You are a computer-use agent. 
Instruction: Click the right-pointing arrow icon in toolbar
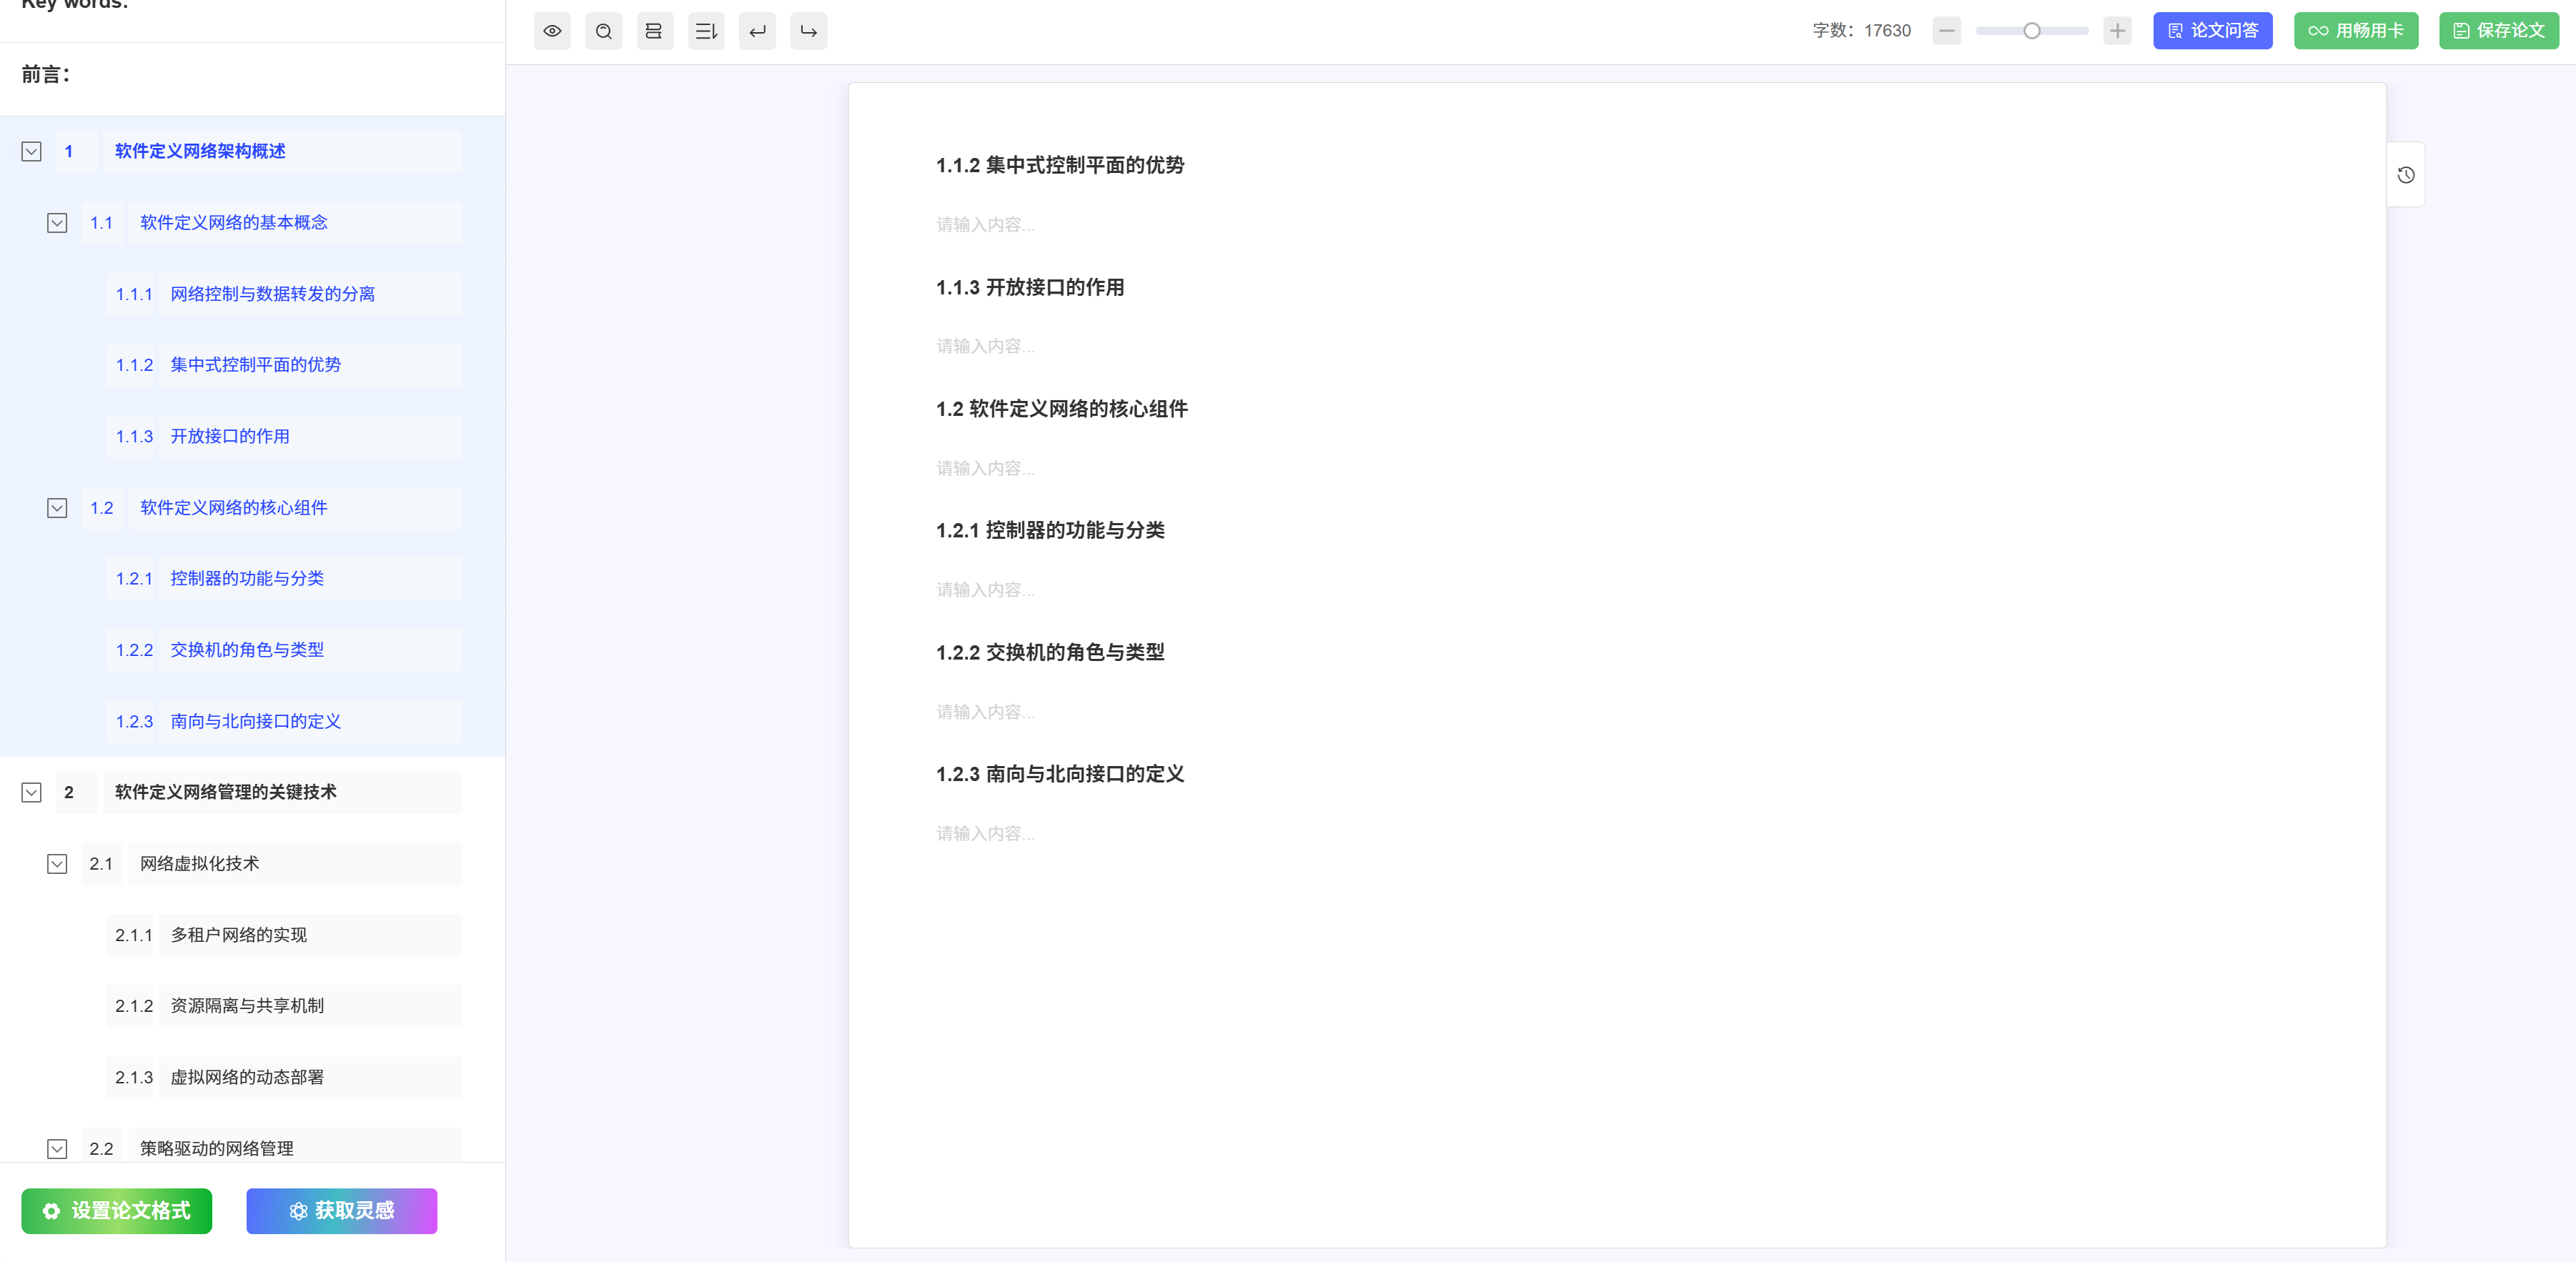808,31
